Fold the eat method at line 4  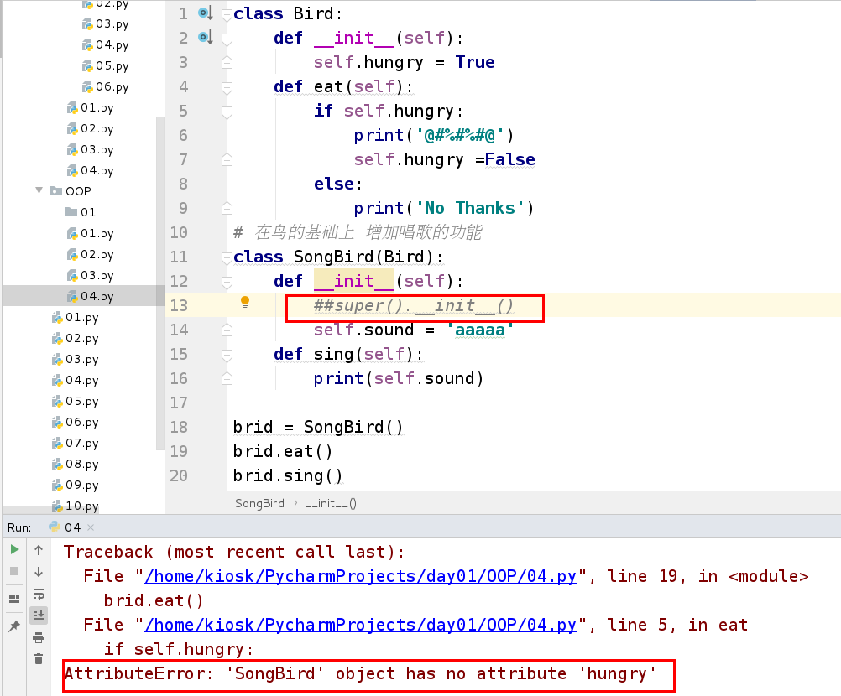point(227,87)
